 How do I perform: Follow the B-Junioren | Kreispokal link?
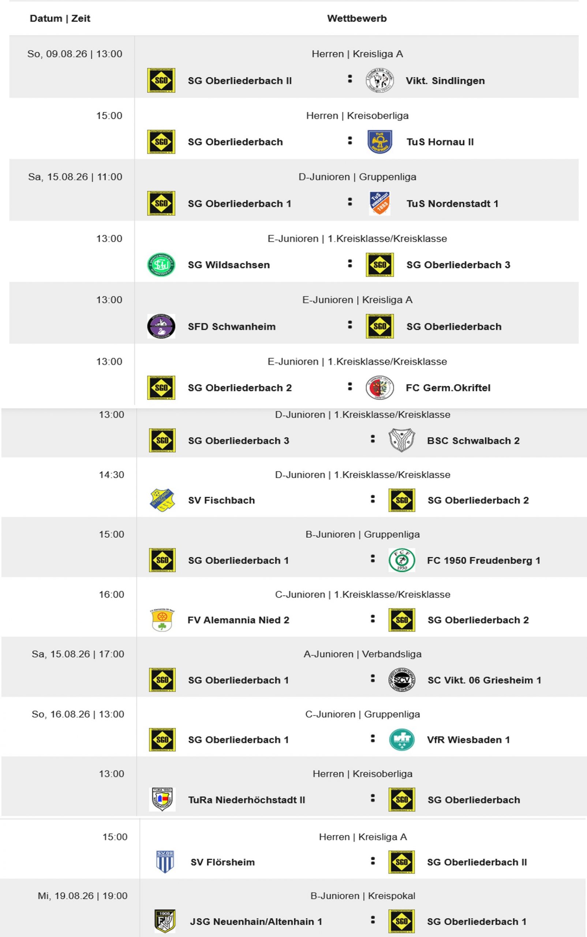click(363, 896)
